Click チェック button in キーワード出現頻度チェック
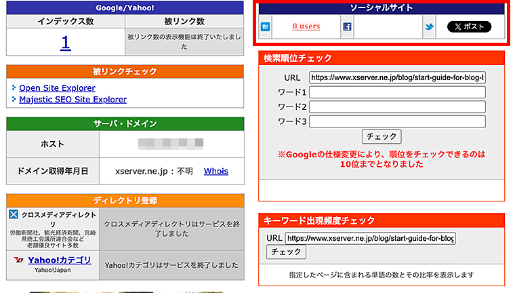515x293 pixels. [x=286, y=252]
